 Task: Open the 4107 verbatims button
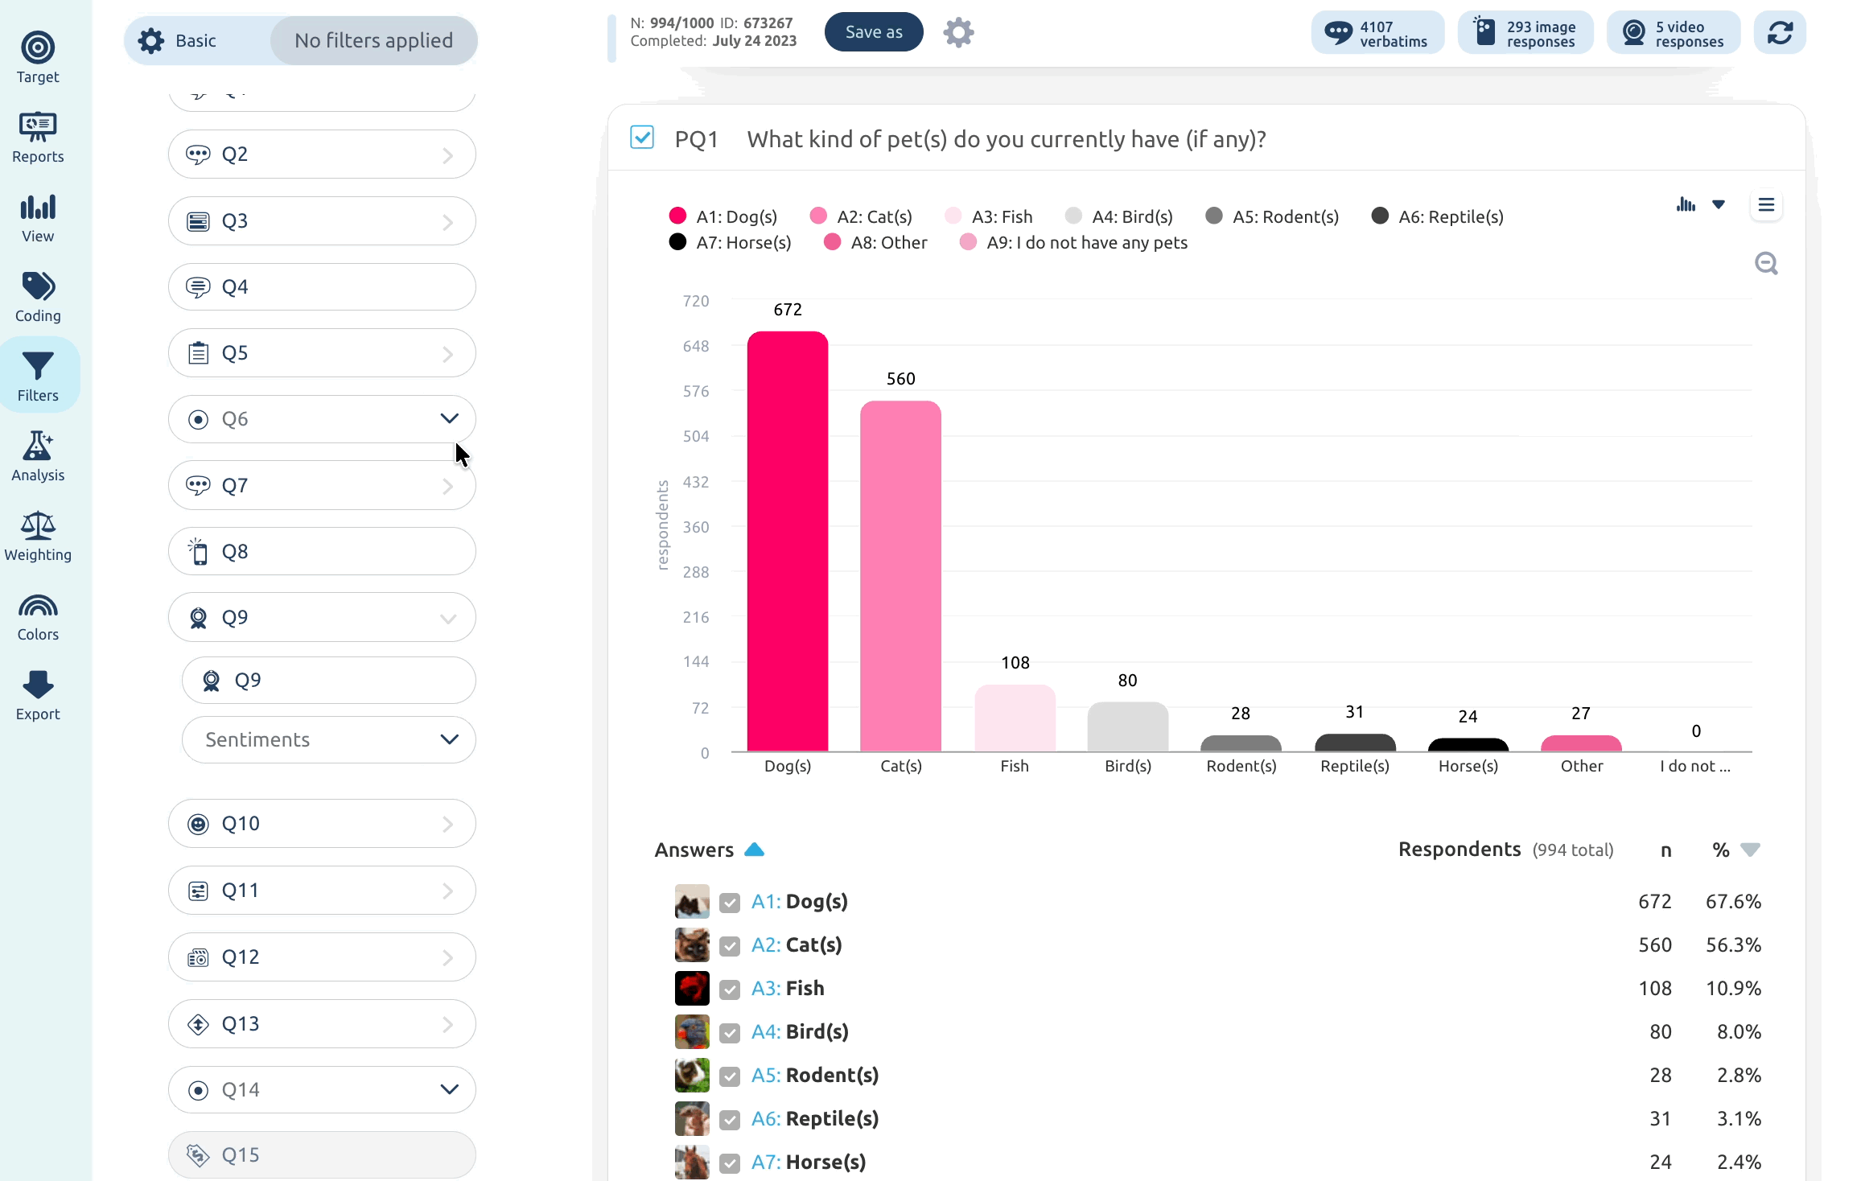(1377, 33)
